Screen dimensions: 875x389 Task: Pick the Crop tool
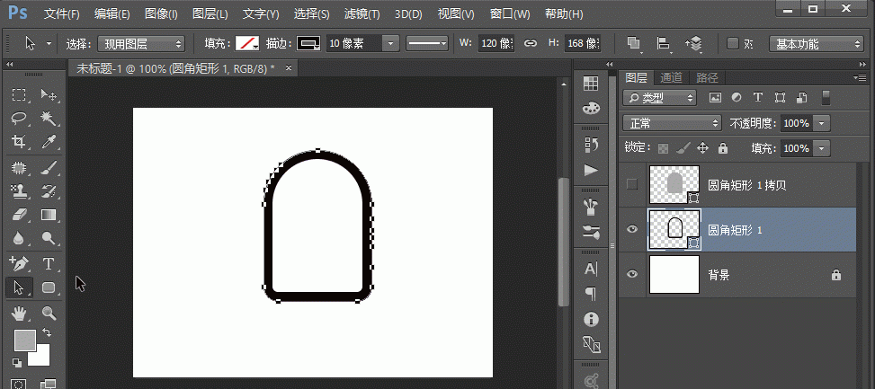tap(19, 143)
